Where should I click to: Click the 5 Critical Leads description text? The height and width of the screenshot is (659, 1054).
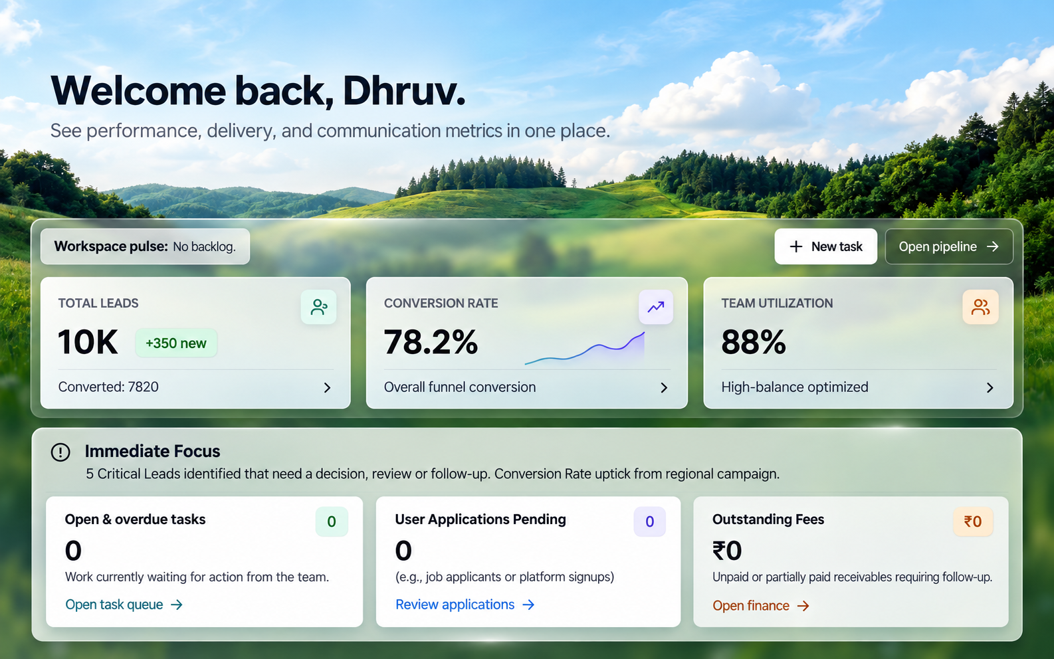tap(433, 474)
